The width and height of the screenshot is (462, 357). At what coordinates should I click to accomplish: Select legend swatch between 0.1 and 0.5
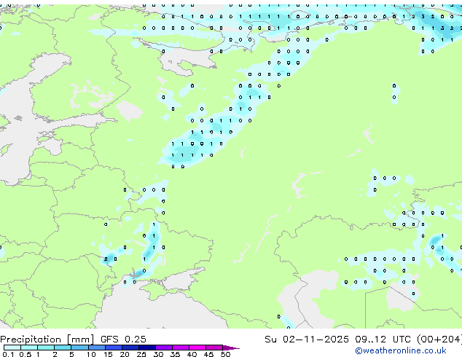pos(12,348)
